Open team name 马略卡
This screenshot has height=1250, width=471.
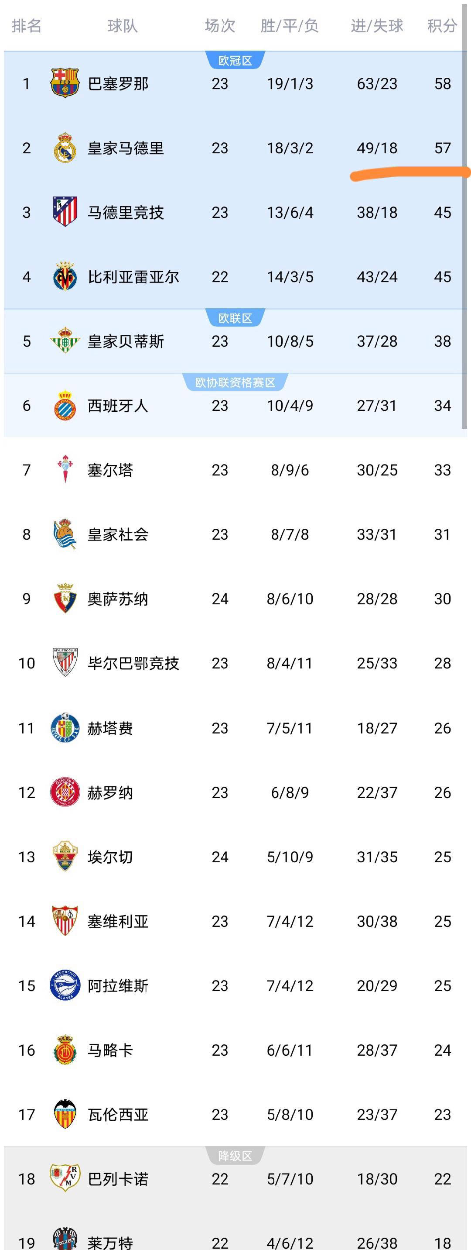pos(110,1050)
